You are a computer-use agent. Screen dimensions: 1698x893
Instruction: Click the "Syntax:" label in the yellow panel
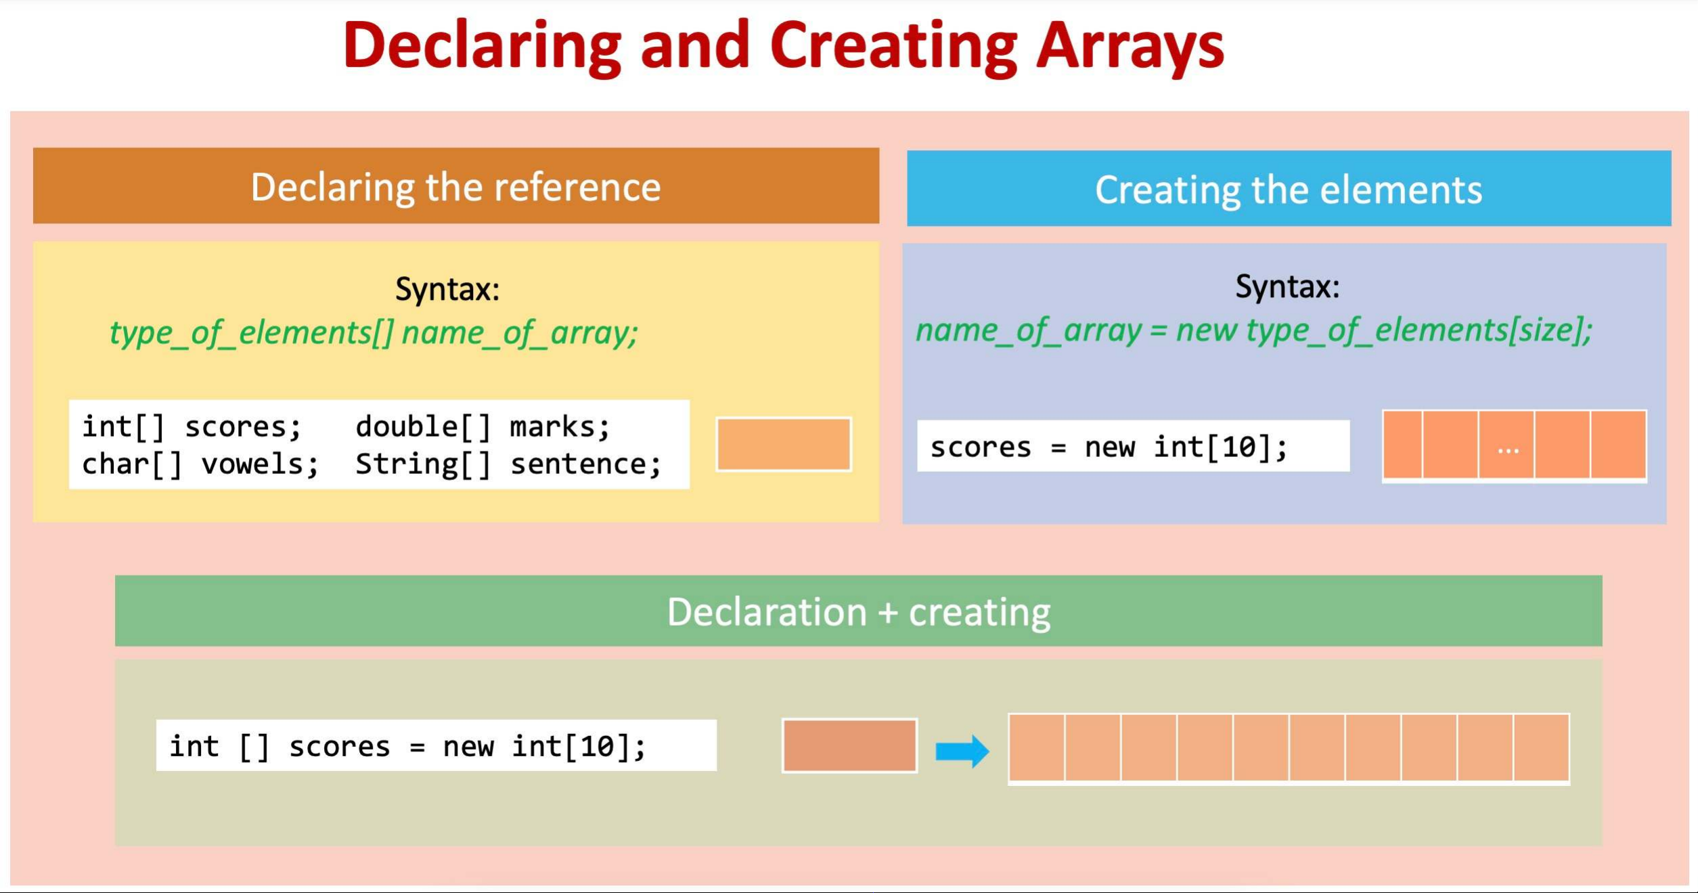[447, 289]
